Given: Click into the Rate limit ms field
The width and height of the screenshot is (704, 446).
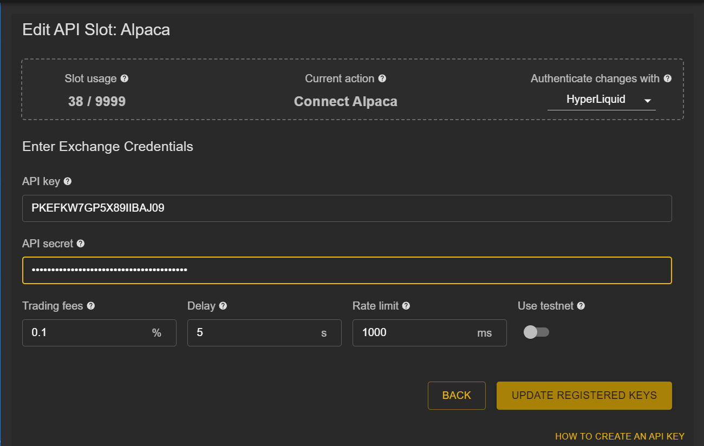Looking at the screenshot, I should click(x=429, y=333).
